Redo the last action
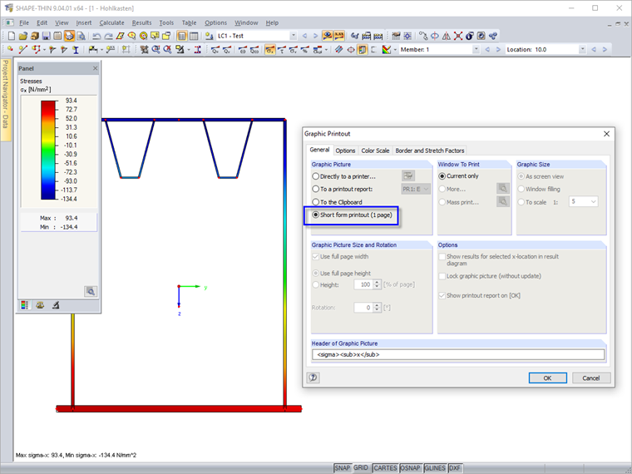632x474 pixels. tap(108, 36)
